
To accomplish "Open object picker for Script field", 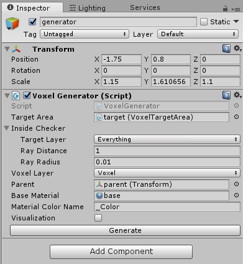I will (x=236, y=106).
